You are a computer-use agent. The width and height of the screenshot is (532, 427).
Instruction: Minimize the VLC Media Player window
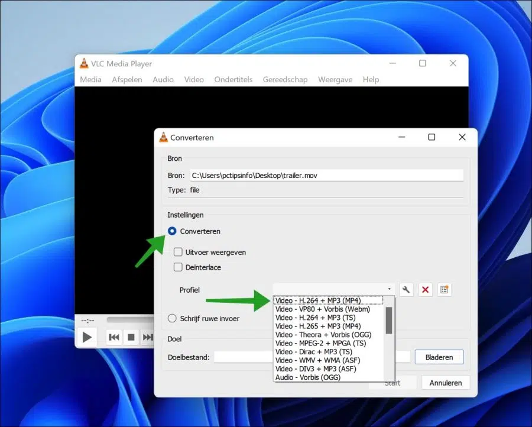392,63
